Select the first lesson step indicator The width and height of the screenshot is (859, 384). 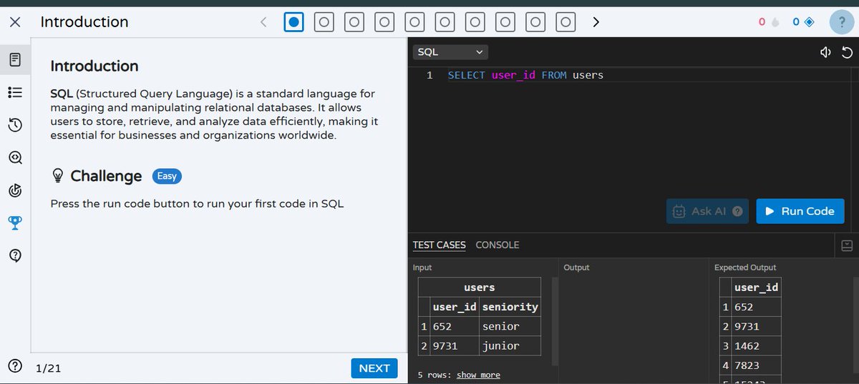(x=293, y=22)
